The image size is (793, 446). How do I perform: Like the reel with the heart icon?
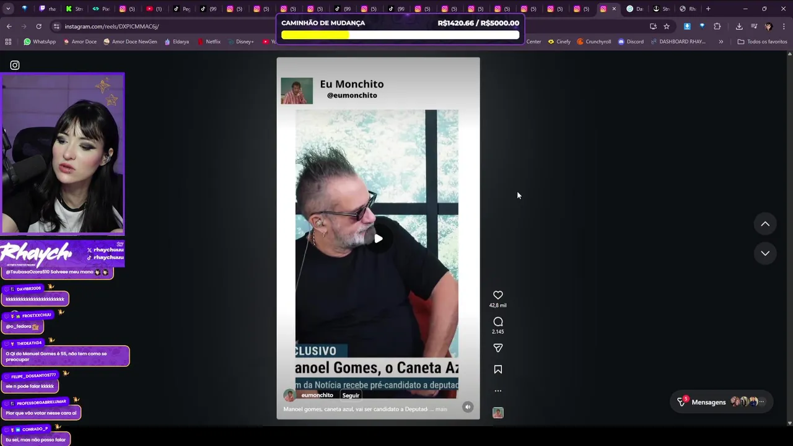(x=497, y=295)
